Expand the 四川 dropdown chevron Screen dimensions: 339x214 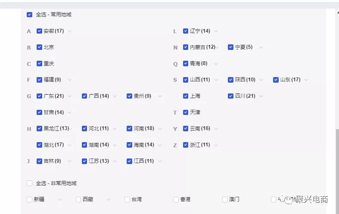[261, 96]
